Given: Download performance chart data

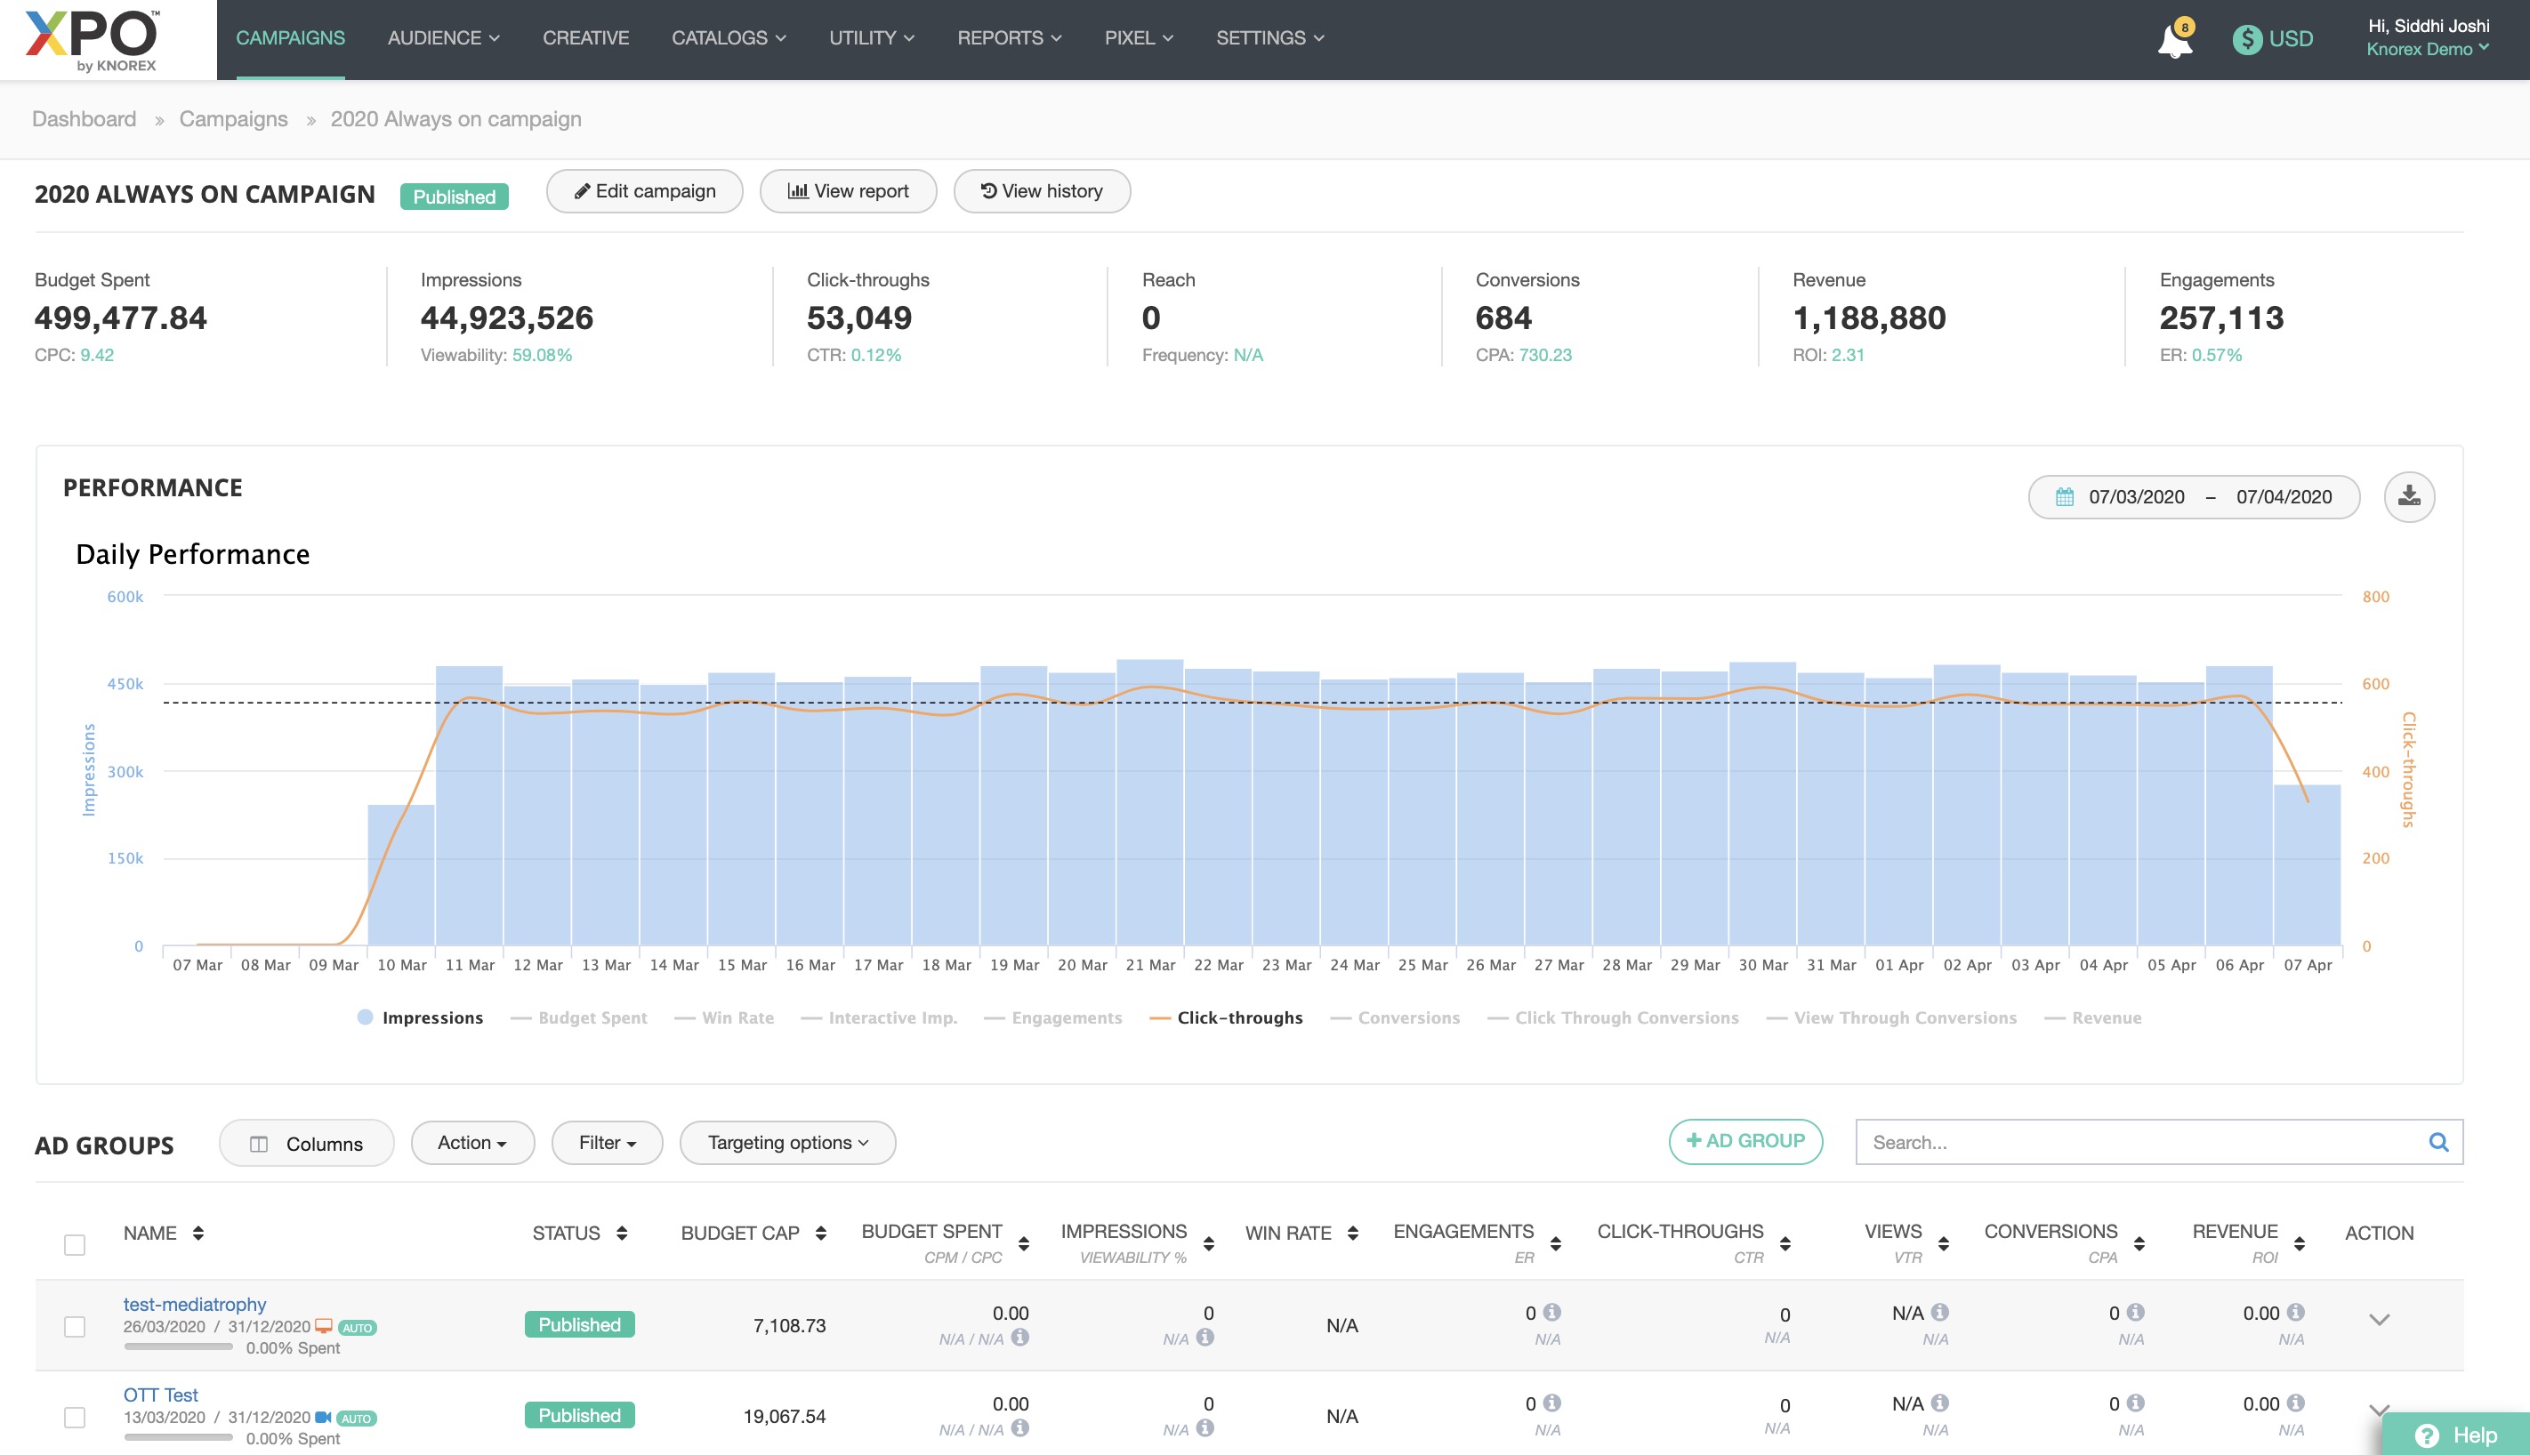Looking at the screenshot, I should (2408, 496).
